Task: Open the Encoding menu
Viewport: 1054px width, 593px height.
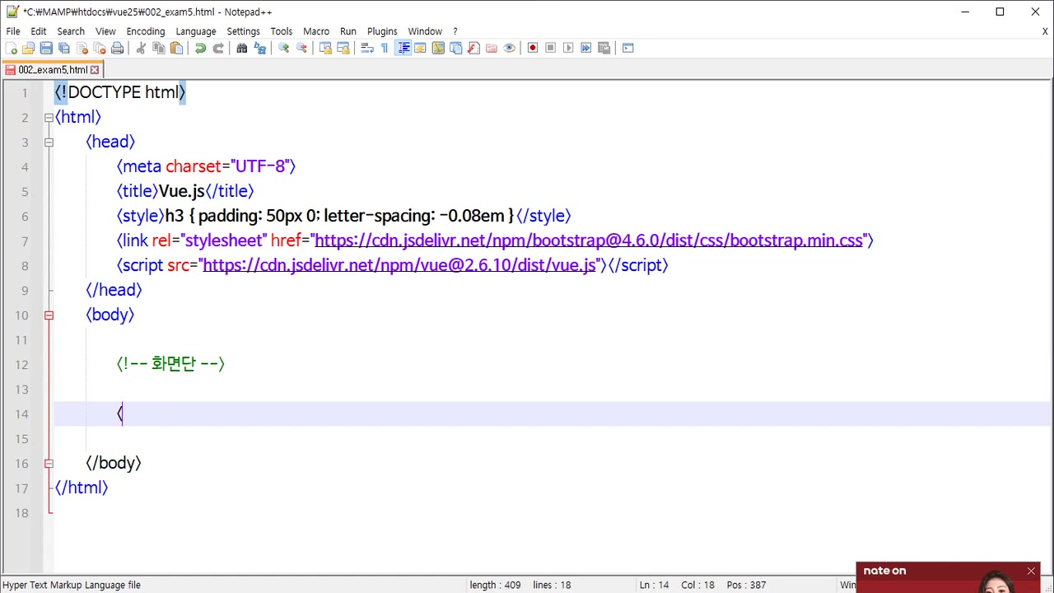Action: tap(146, 31)
